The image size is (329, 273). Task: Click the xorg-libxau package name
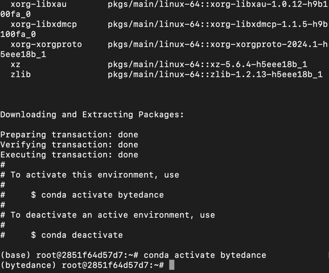tap(39, 4)
